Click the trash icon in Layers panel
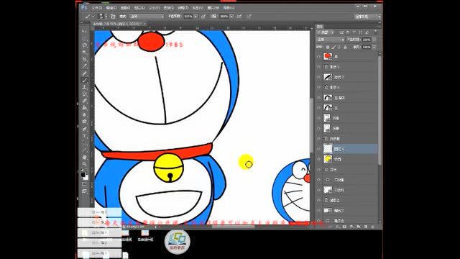This screenshot has width=460, height=259. pos(372,227)
